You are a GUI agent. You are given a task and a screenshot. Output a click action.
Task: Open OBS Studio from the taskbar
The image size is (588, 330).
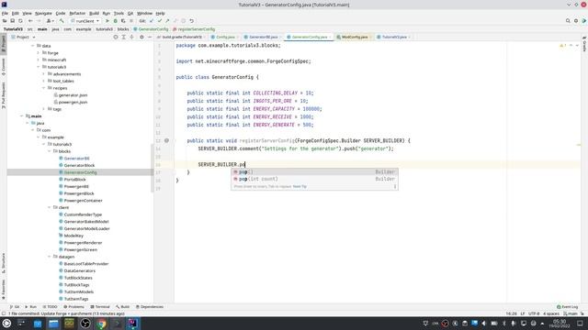tap(85, 324)
